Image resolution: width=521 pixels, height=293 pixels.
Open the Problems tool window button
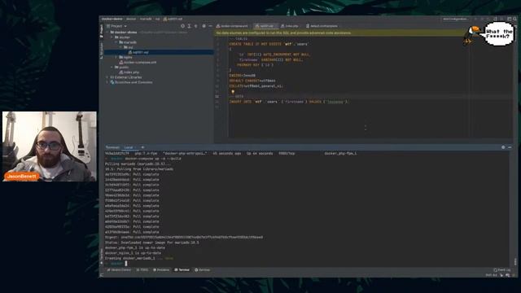[161, 269]
